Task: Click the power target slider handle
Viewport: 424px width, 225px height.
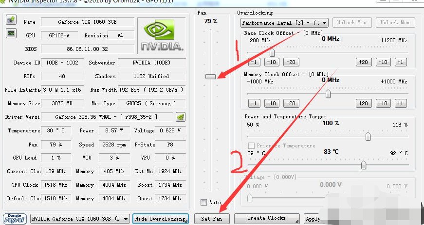Action: (x=368, y=137)
